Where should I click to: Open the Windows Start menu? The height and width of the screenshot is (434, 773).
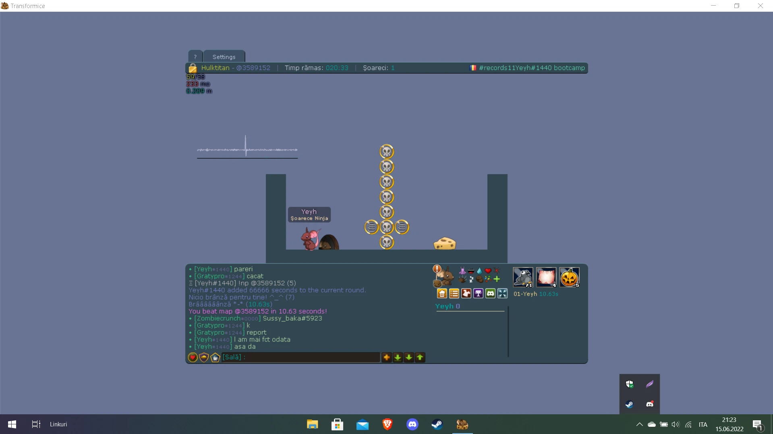12,424
